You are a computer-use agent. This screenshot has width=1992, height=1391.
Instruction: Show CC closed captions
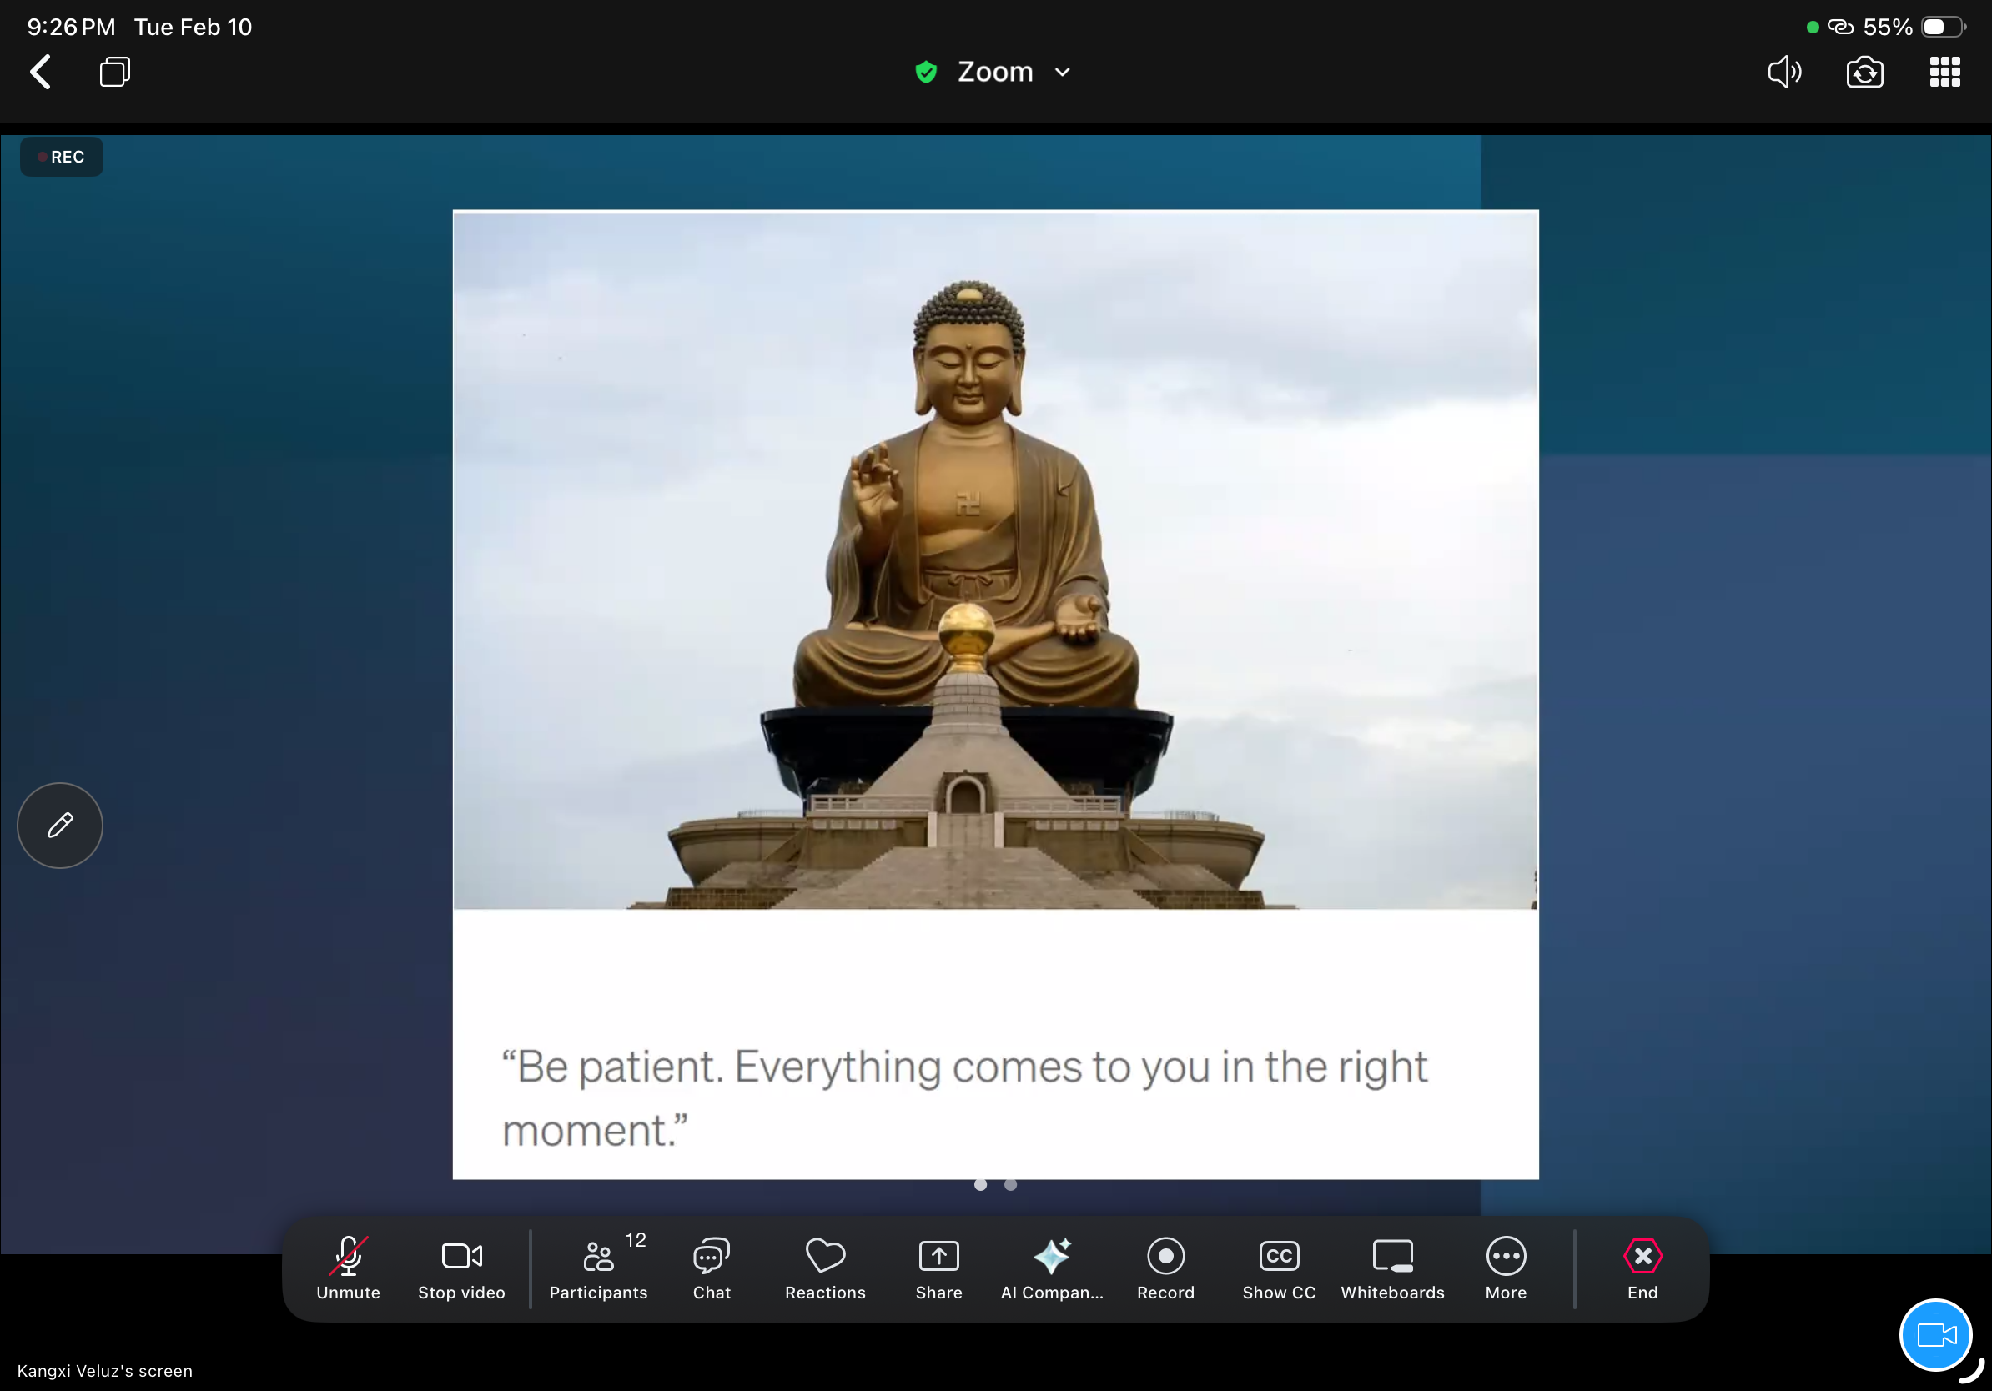1279,1267
